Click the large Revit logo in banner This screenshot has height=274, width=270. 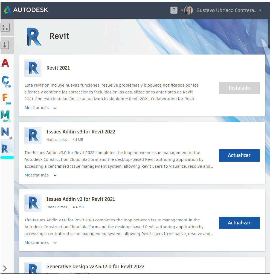pyautogui.click(x=34, y=36)
